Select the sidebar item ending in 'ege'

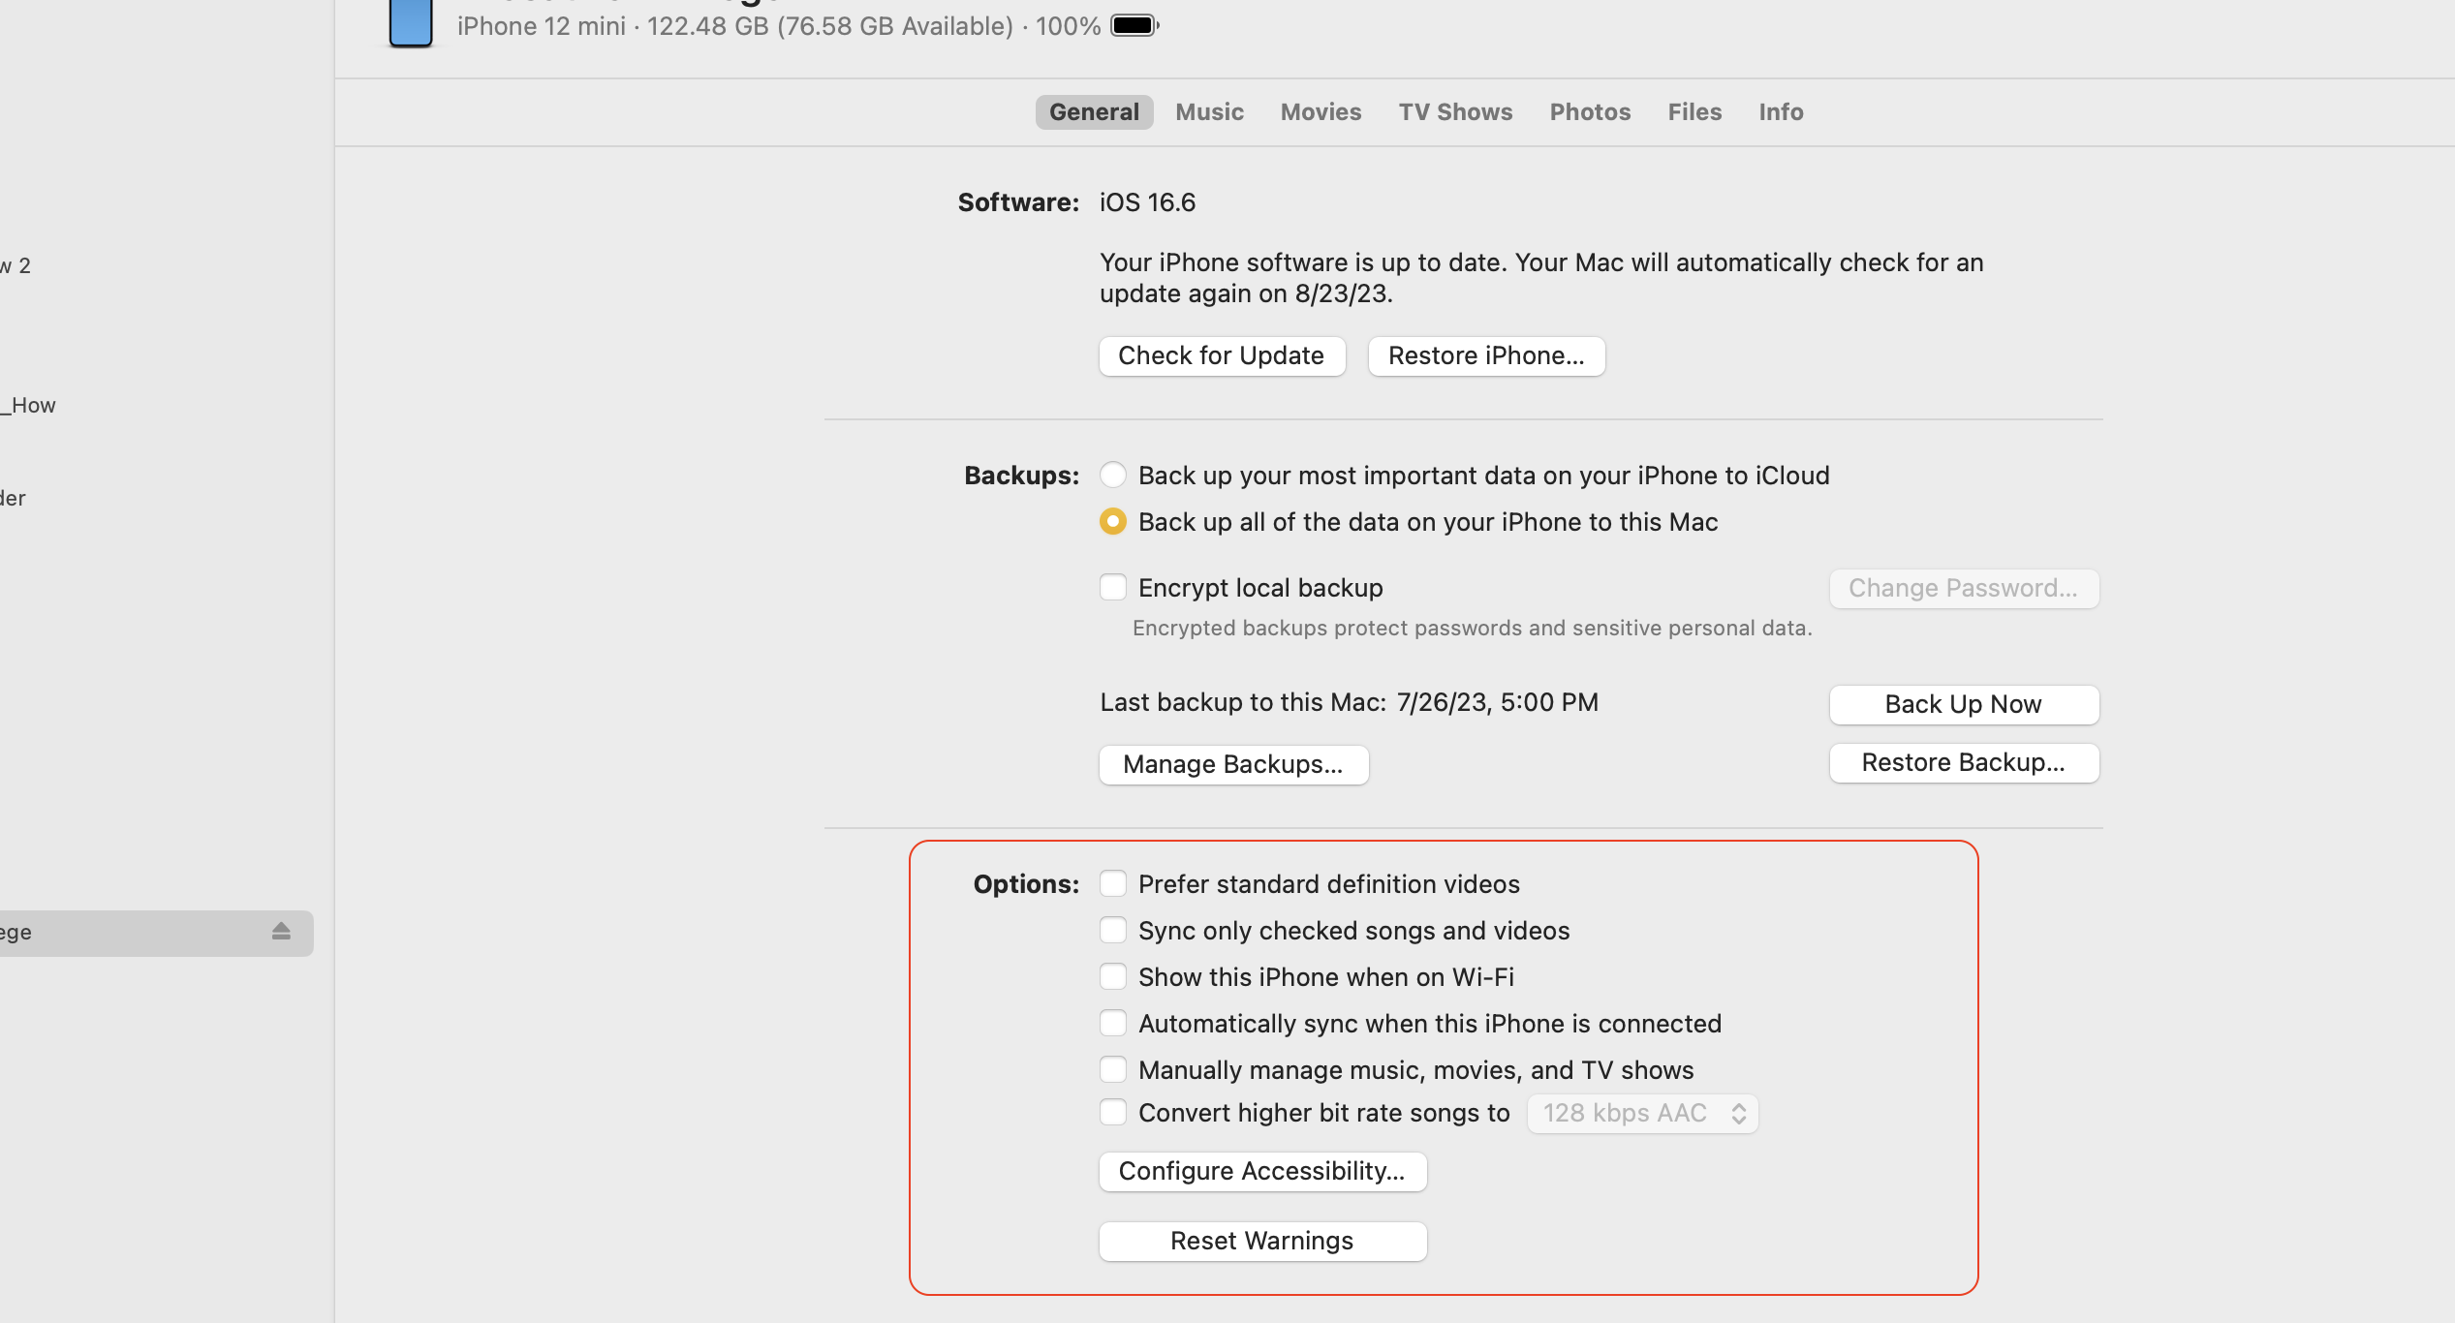[155, 933]
